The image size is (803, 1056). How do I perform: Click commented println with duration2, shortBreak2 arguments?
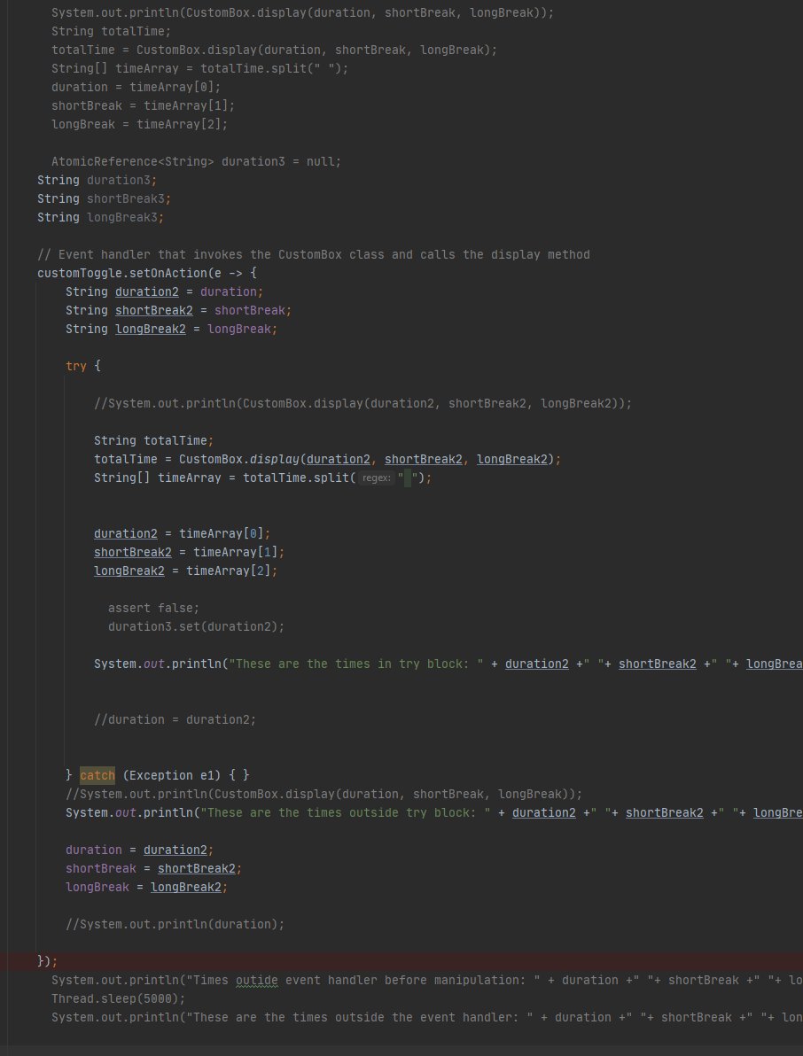pos(363,403)
